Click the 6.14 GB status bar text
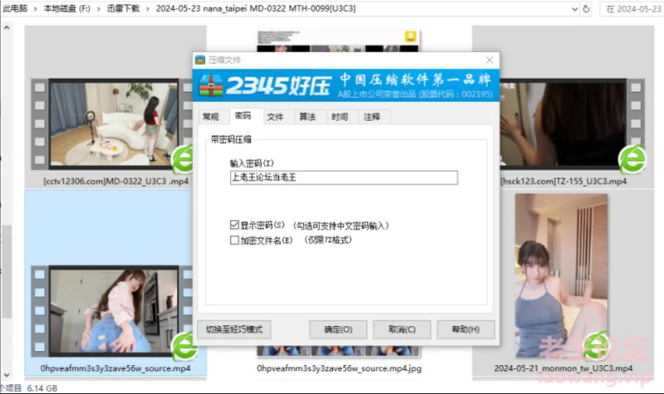664x394 pixels. (42, 388)
